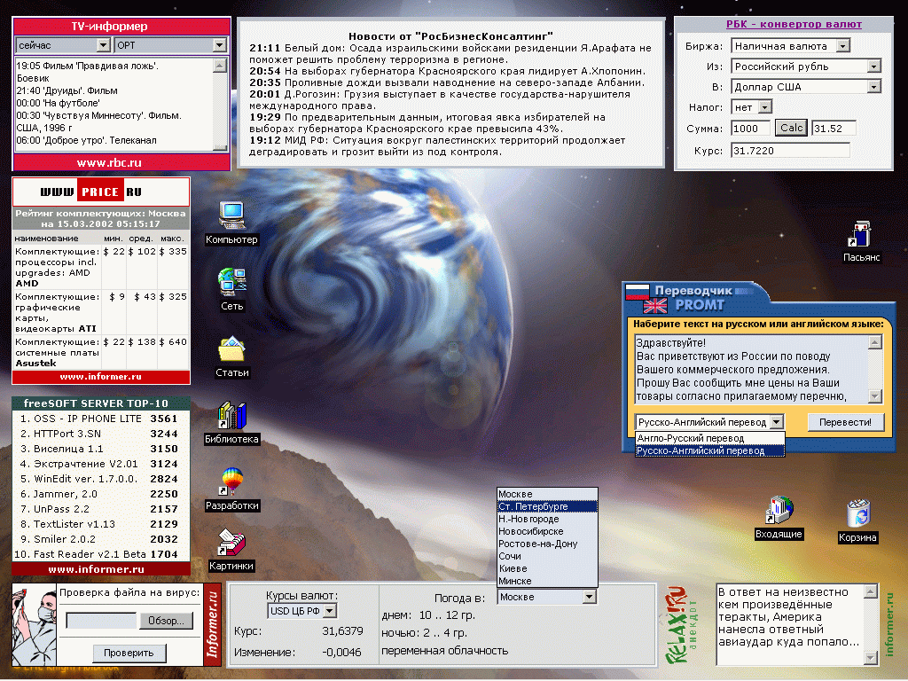
Task: Click the TV listing scrollbar up arrow
Action: point(220,66)
